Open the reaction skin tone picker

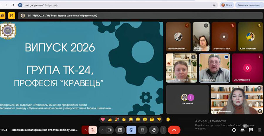[x=168, y=120]
